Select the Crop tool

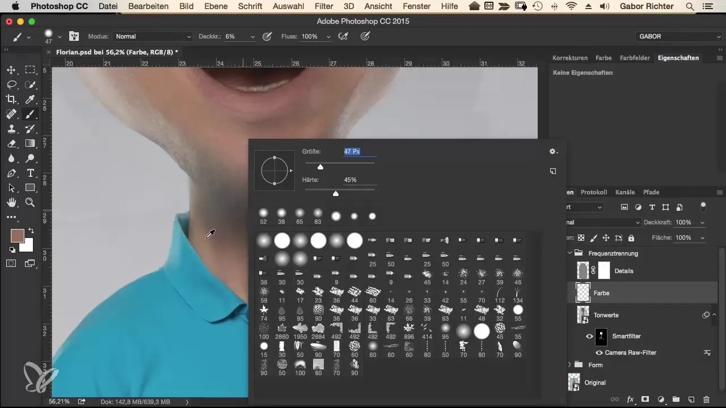[11, 99]
